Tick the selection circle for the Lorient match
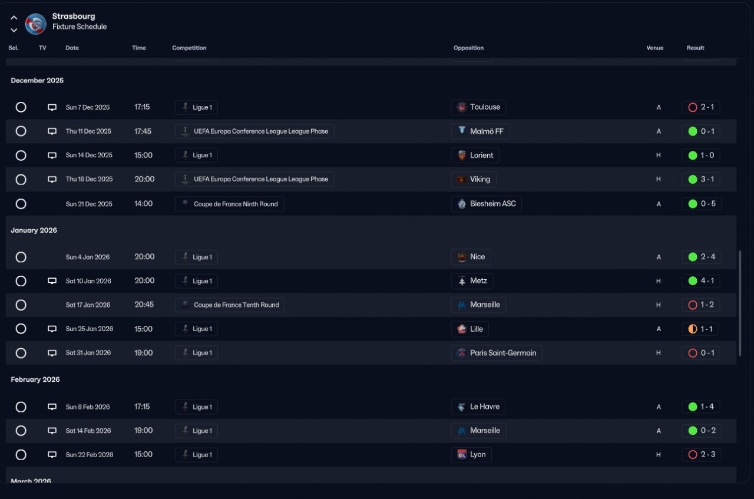The image size is (754, 499). tap(21, 156)
